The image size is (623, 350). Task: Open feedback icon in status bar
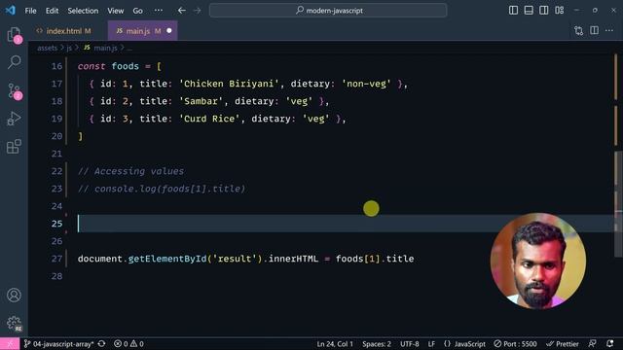(593, 344)
